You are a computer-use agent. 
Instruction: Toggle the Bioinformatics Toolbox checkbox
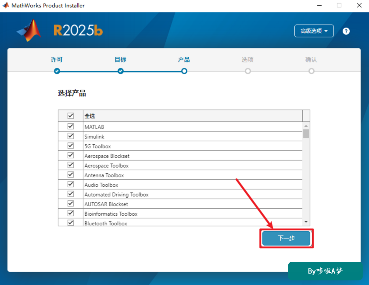[71, 213]
